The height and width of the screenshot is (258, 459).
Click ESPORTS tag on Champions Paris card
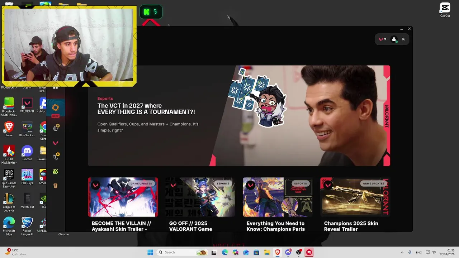[x=301, y=183]
